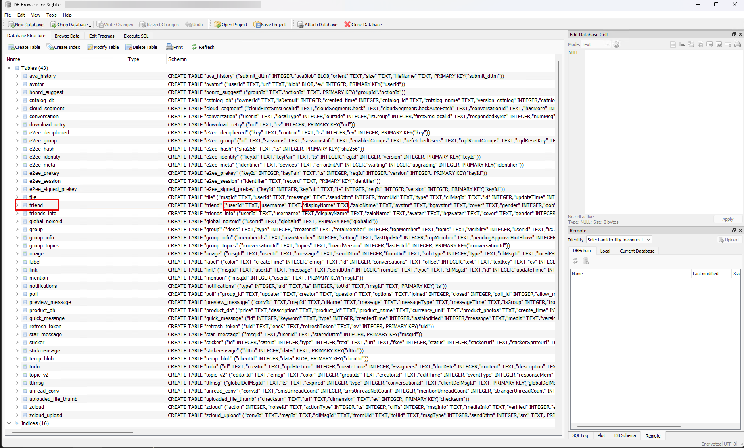The image size is (744, 448).
Task: Open the View menu
Action: tap(36, 15)
